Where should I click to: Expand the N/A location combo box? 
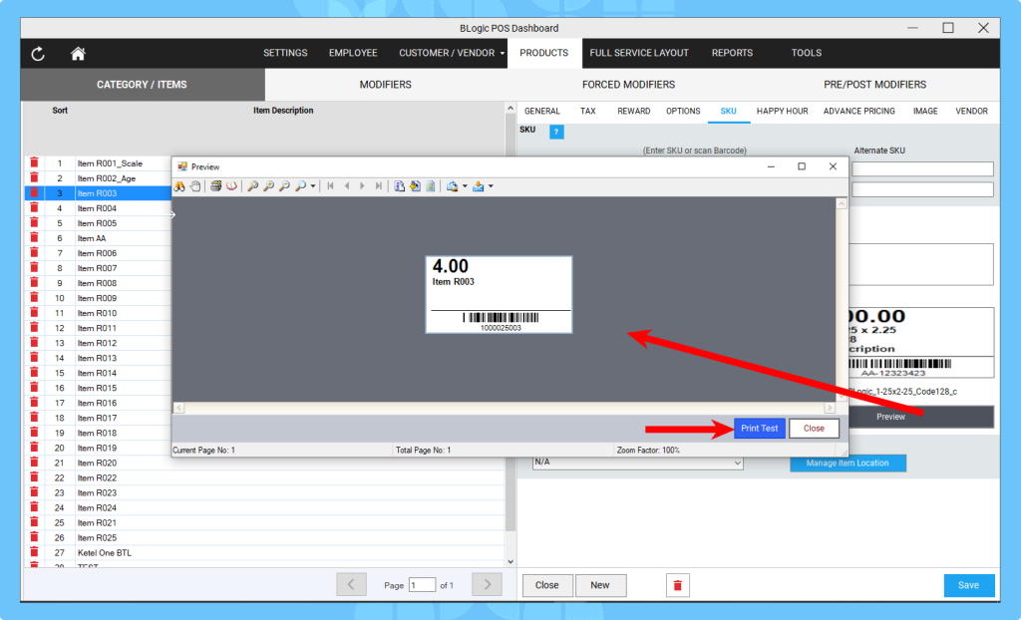point(637,463)
